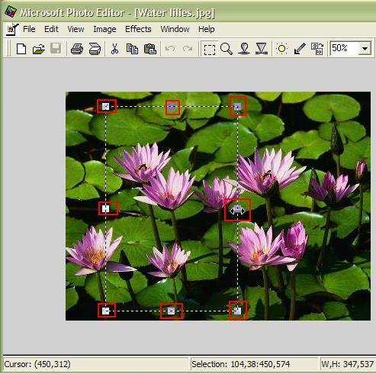Click the Print icon in the toolbar

pos(77,49)
